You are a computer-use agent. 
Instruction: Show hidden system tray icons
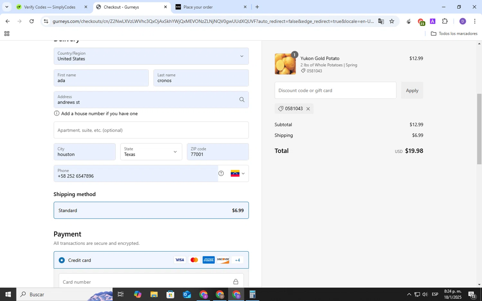tap(409, 294)
